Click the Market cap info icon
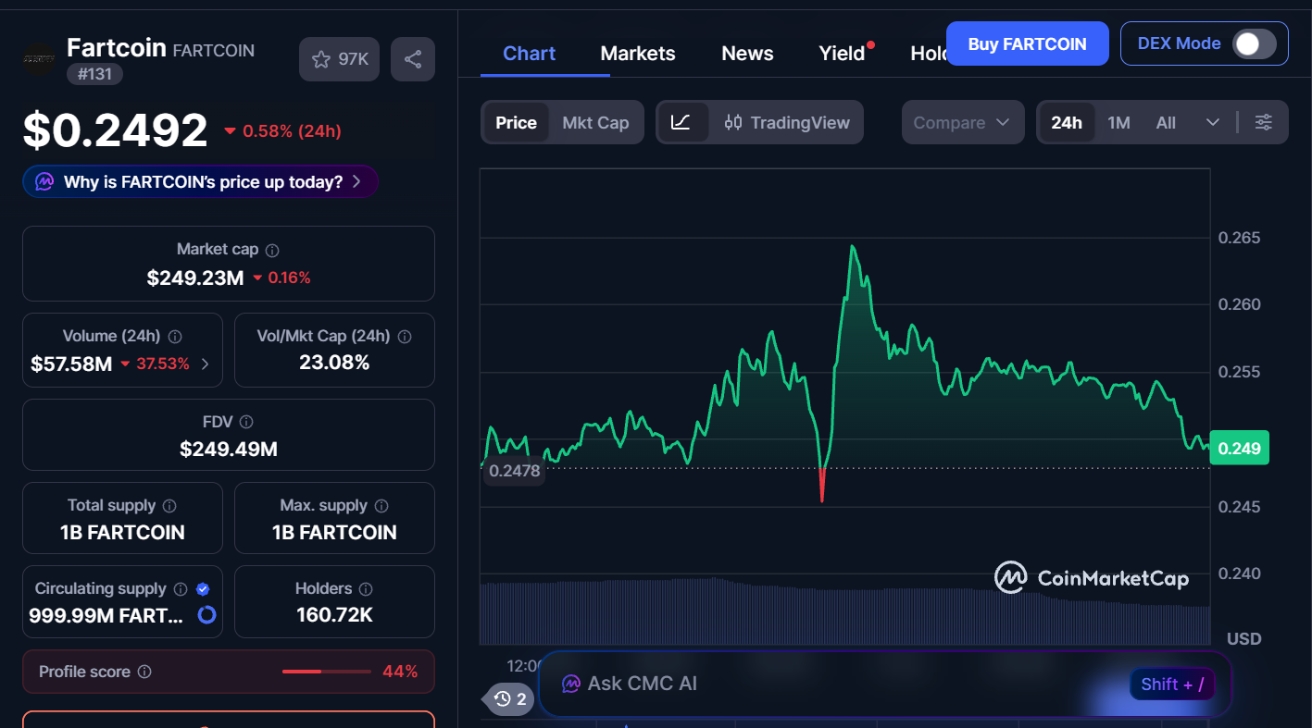This screenshot has width=1312, height=728. coord(271,249)
